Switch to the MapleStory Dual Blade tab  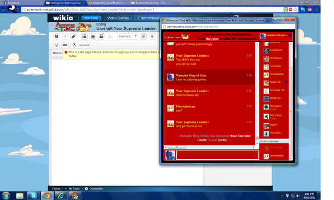108,3
